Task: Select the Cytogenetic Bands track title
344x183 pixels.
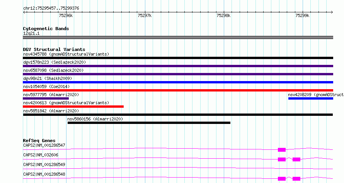Action: coord(46,29)
